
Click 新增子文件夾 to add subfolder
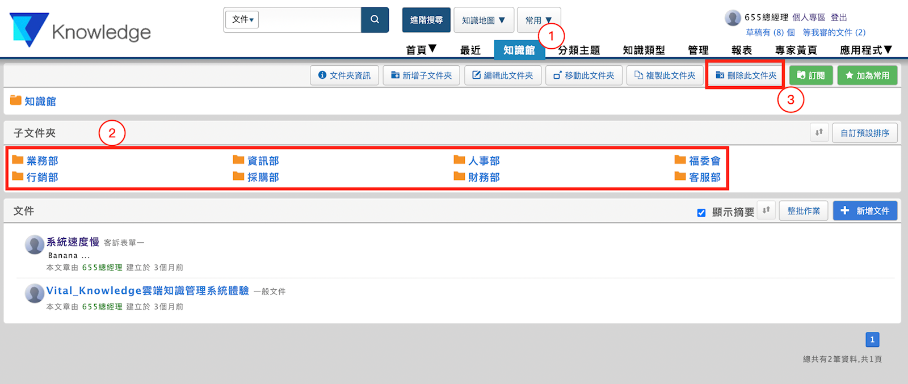tap(421, 75)
